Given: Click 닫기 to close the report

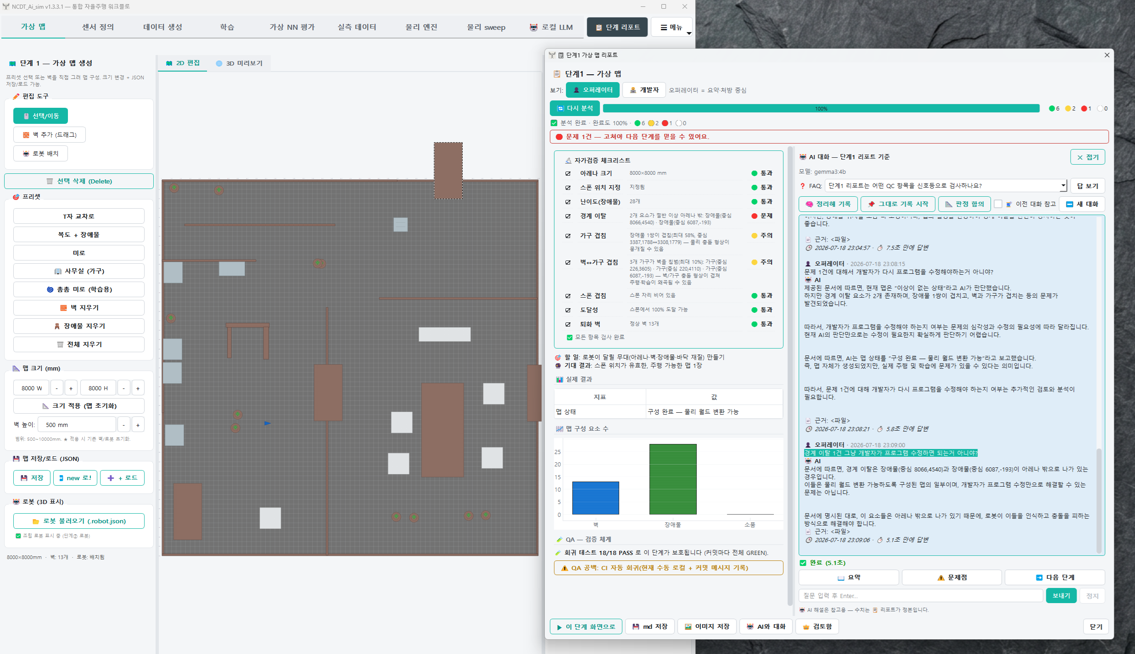Looking at the screenshot, I should pyautogui.click(x=1096, y=626).
